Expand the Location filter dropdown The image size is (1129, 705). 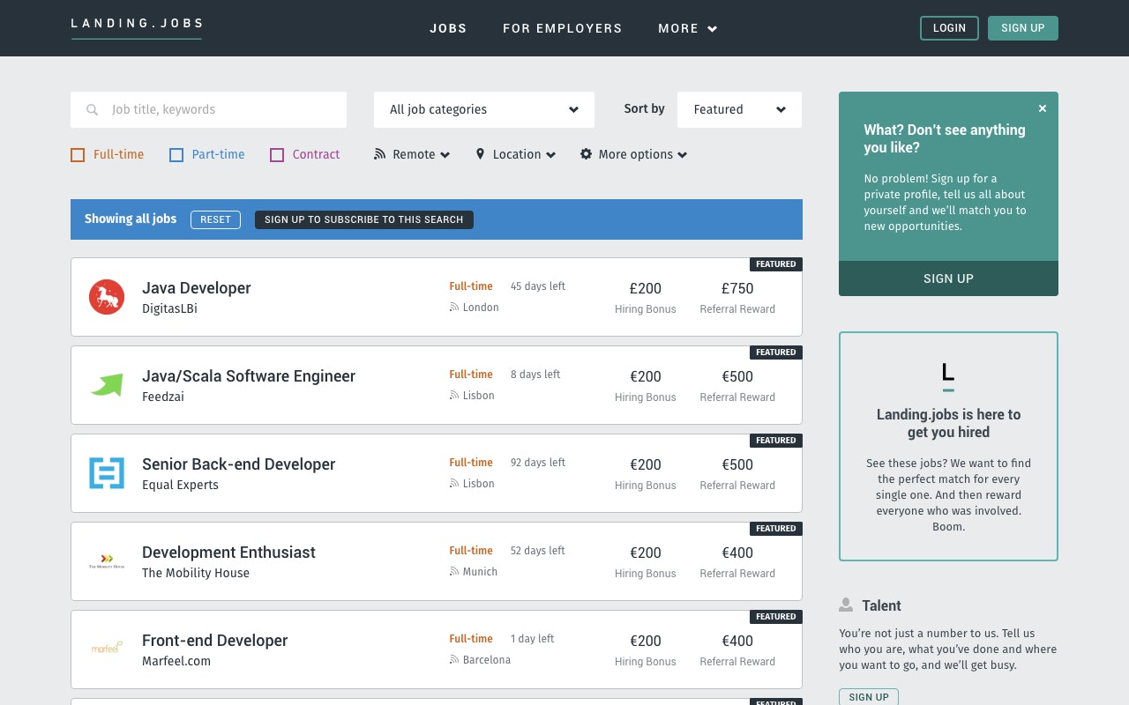(x=516, y=154)
